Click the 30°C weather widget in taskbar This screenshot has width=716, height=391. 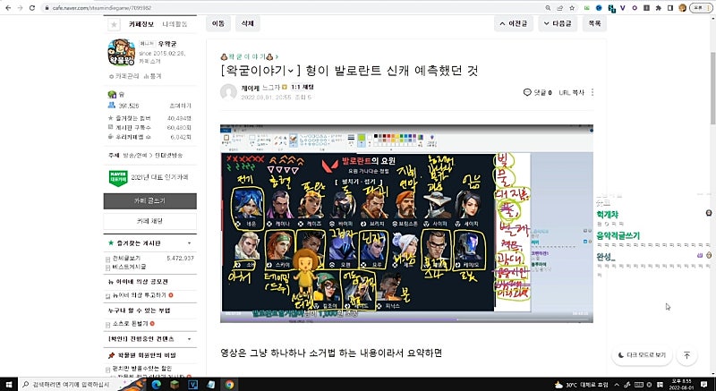[x=581, y=385]
